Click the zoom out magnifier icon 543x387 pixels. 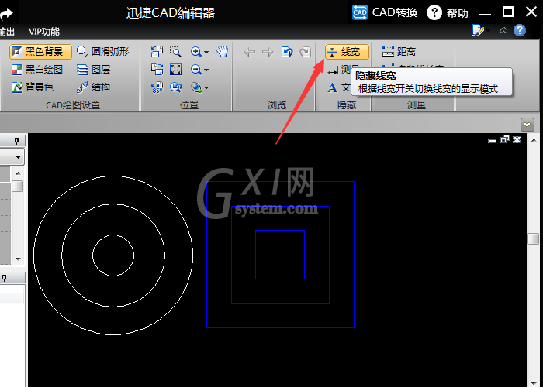(x=196, y=70)
